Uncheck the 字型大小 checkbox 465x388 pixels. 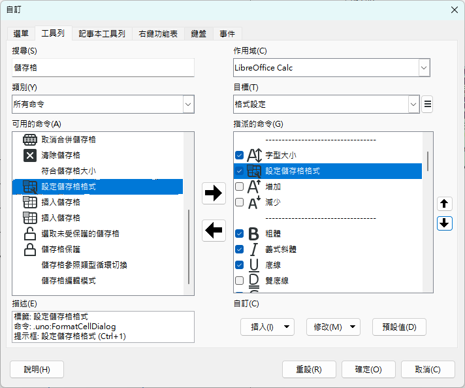[x=239, y=155]
